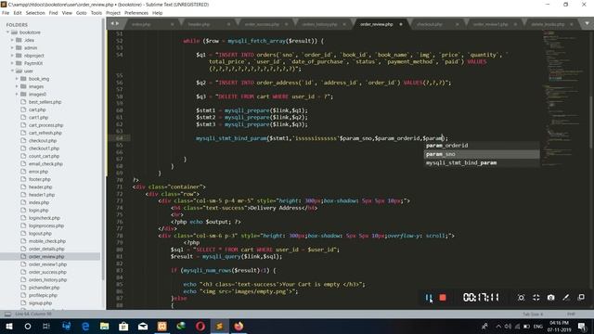Toggle side bar icon in status bar
This screenshot has height=334, width=594.
pyautogui.click(x=7, y=314)
